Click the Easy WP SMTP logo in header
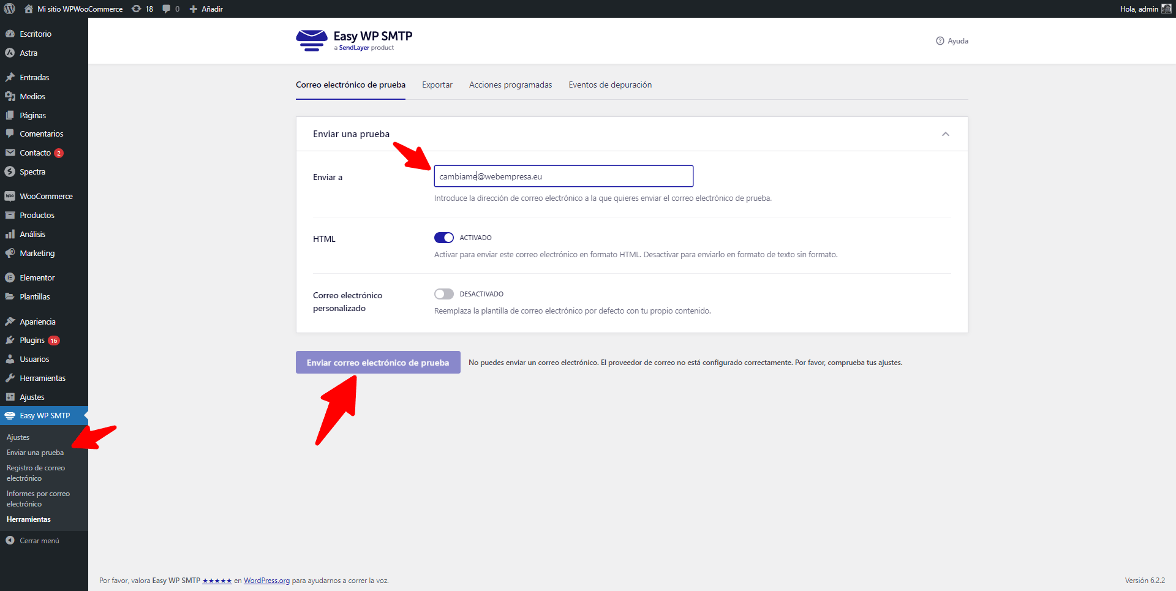Image resolution: width=1176 pixels, height=591 pixels. coord(354,40)
